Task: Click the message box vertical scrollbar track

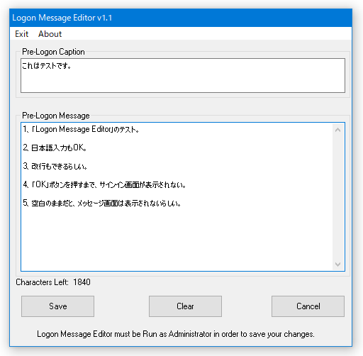Action: tap(337, 196)
